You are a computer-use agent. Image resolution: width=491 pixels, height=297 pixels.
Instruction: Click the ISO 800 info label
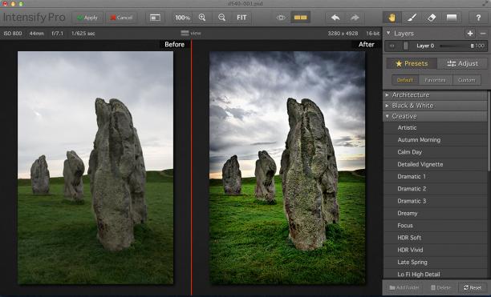(x=13, y=33)
